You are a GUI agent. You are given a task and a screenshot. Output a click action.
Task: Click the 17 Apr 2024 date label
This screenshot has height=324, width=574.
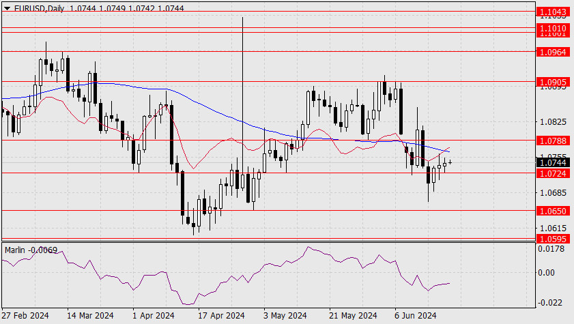[221, 315]
